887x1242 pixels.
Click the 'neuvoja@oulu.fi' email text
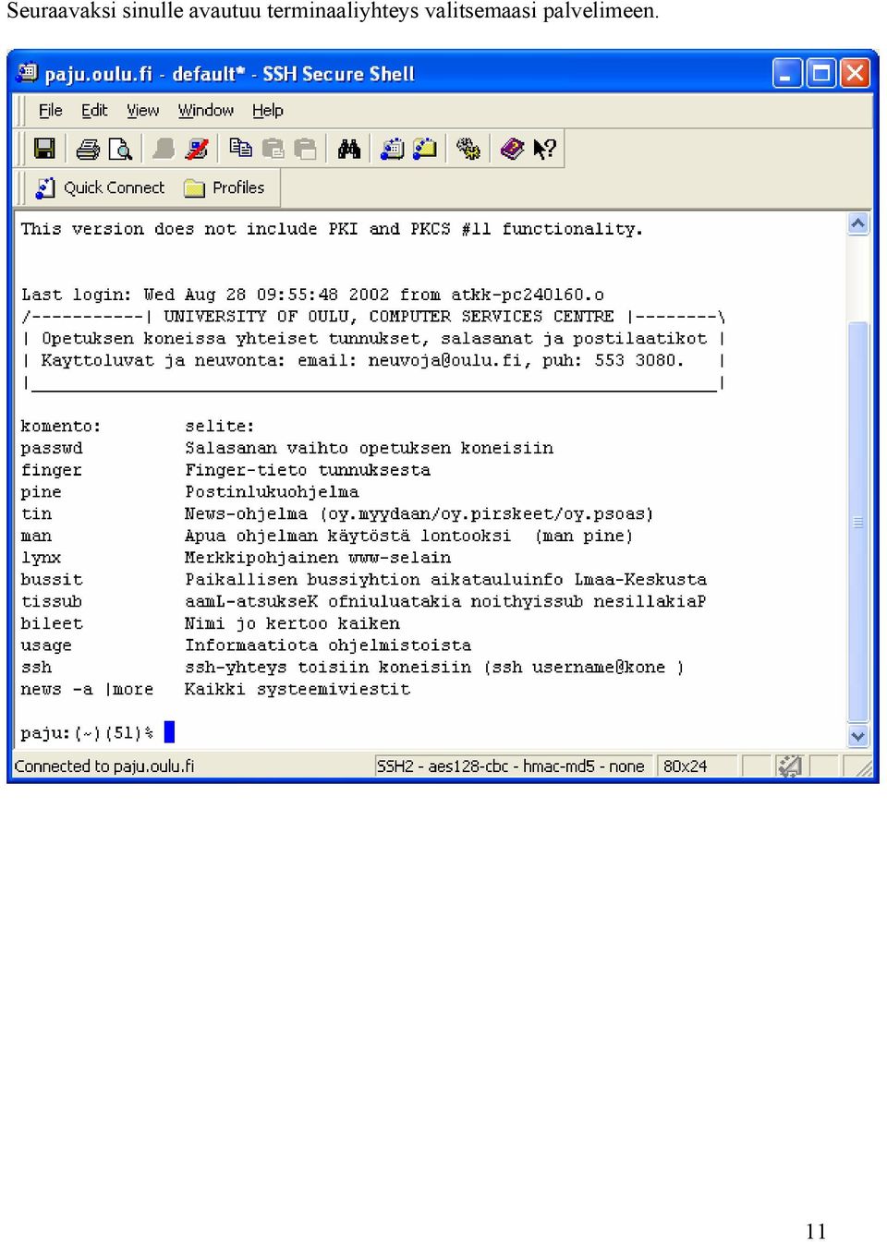point(444,361)
